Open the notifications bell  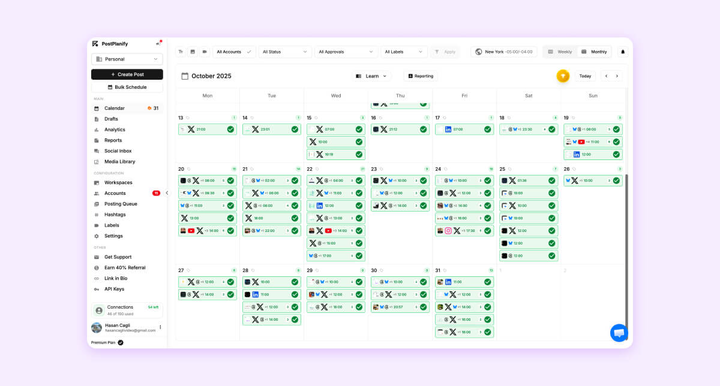[623, 52]
